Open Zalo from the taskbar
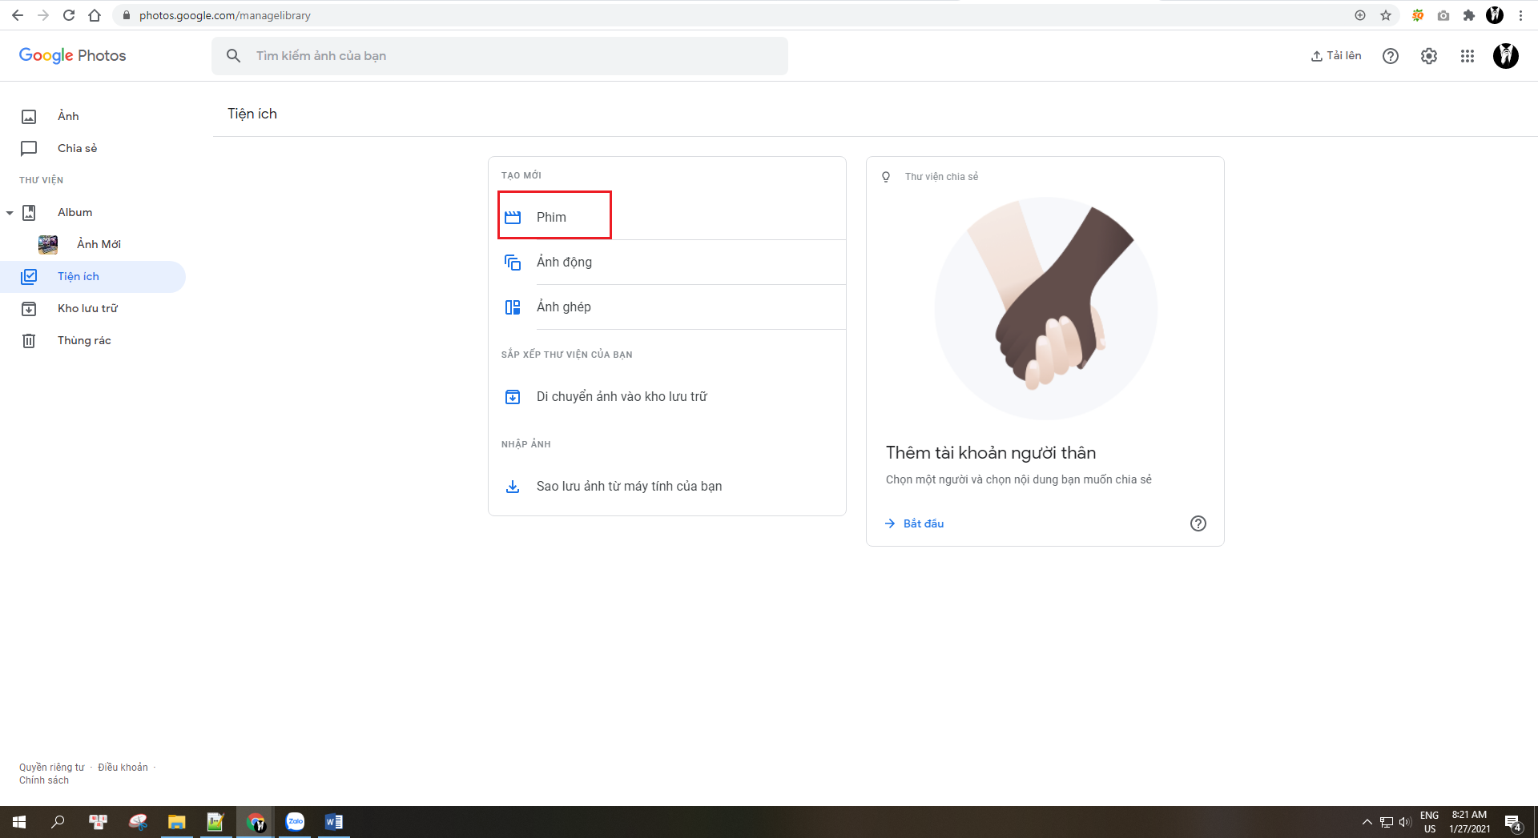Viewport: 1538px width, 838px height. (x=295, y=822)
